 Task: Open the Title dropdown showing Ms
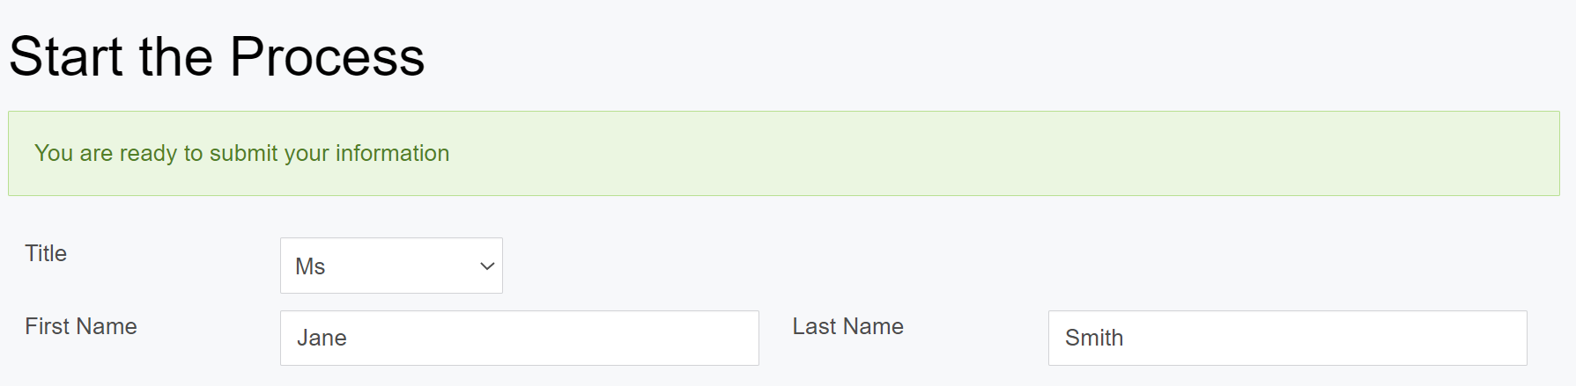pos(390,266)
